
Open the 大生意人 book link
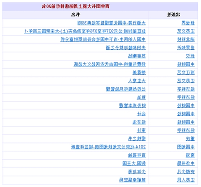click(137, 81)
